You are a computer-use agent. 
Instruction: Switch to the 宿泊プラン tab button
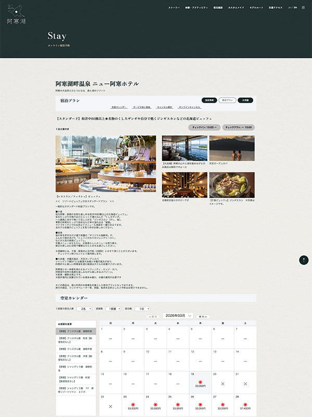coord(227,100)
